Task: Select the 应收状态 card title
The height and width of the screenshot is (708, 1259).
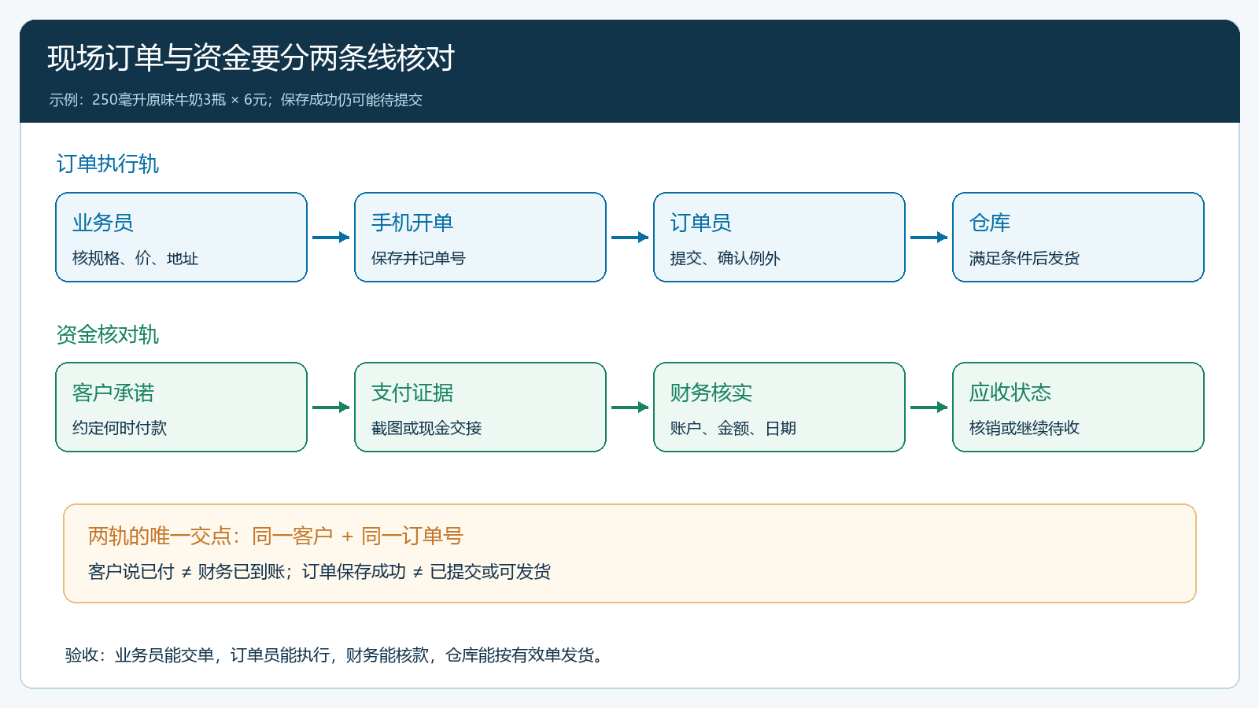Action: [x=1010, y=393]
